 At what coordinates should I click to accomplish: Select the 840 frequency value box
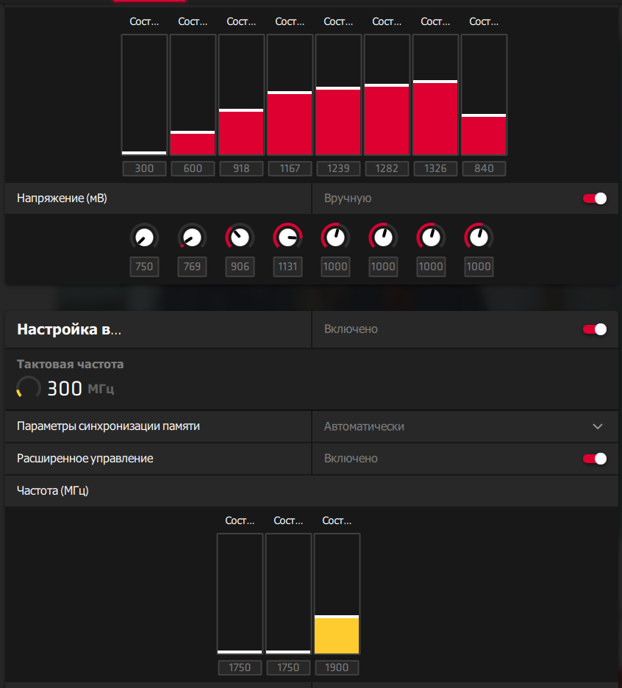click(x=484, y=168)
